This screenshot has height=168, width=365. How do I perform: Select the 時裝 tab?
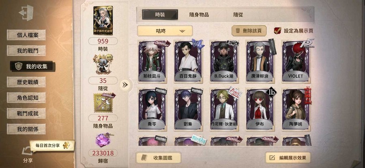(160, 15)
